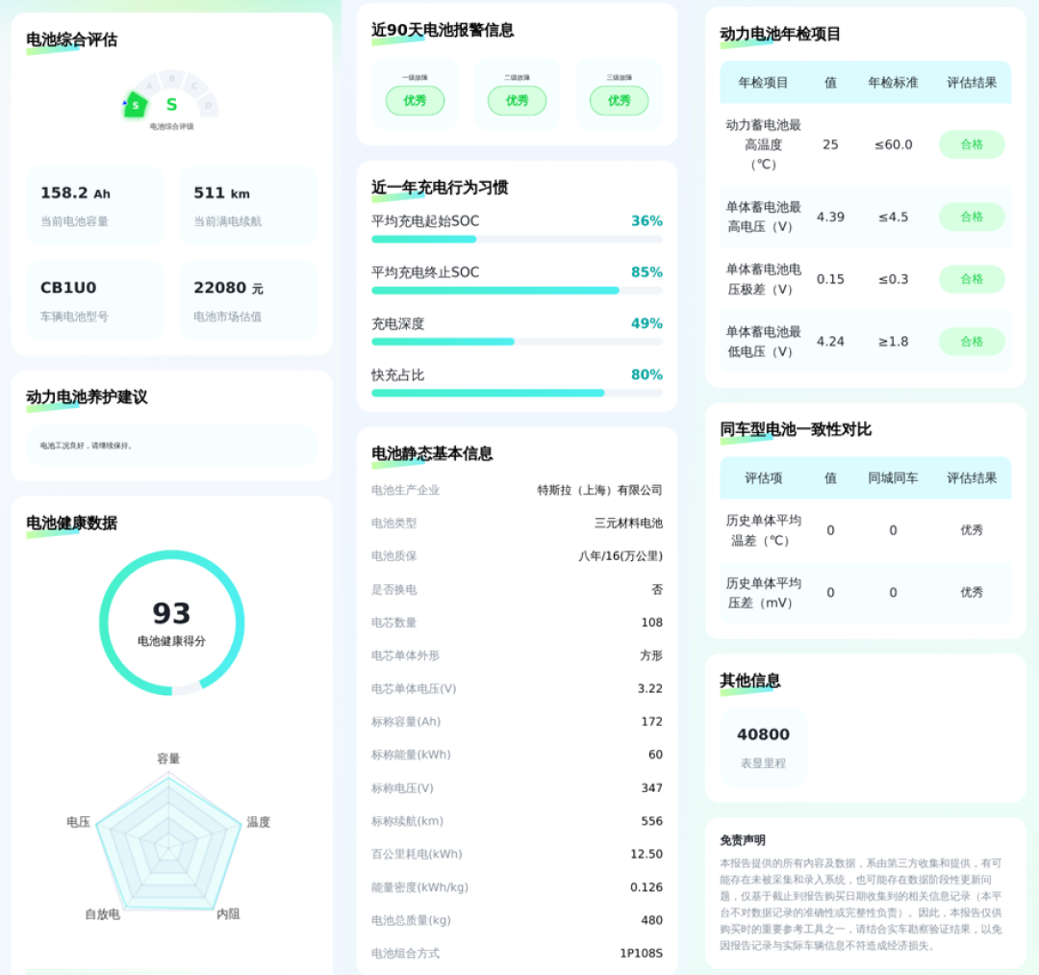Viewport: 1039px width, 975px height.
Task: Click the 平均充电终止SOC progress bar
Action: (x=517, y=291)
